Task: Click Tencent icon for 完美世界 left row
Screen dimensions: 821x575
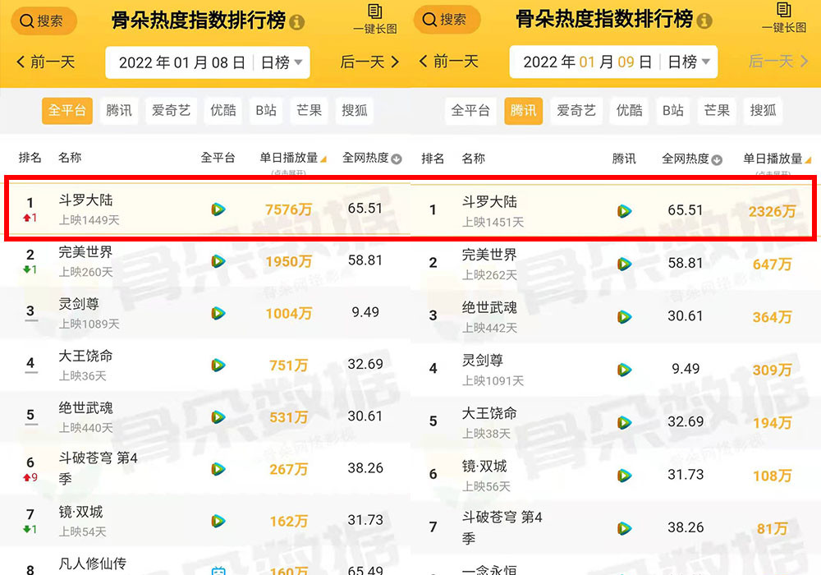Action: [218, 261]
